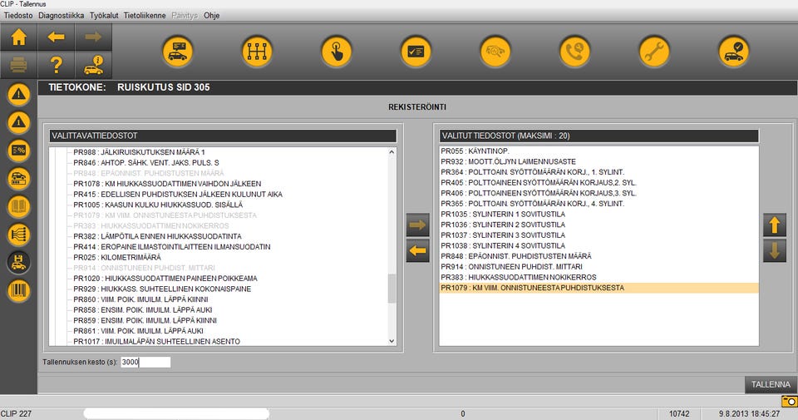Open the touch pointer hand icon
Image resolution: width=798 pixels, height=420 pixels.
point(337,52)
